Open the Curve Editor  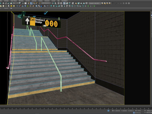(x=67, y=3)
